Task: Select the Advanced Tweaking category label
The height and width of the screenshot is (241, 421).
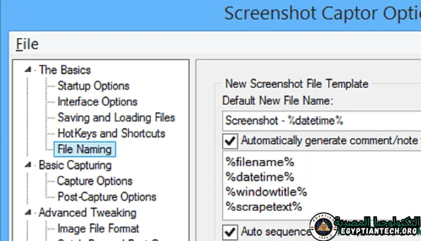Action: coord(87,213)
